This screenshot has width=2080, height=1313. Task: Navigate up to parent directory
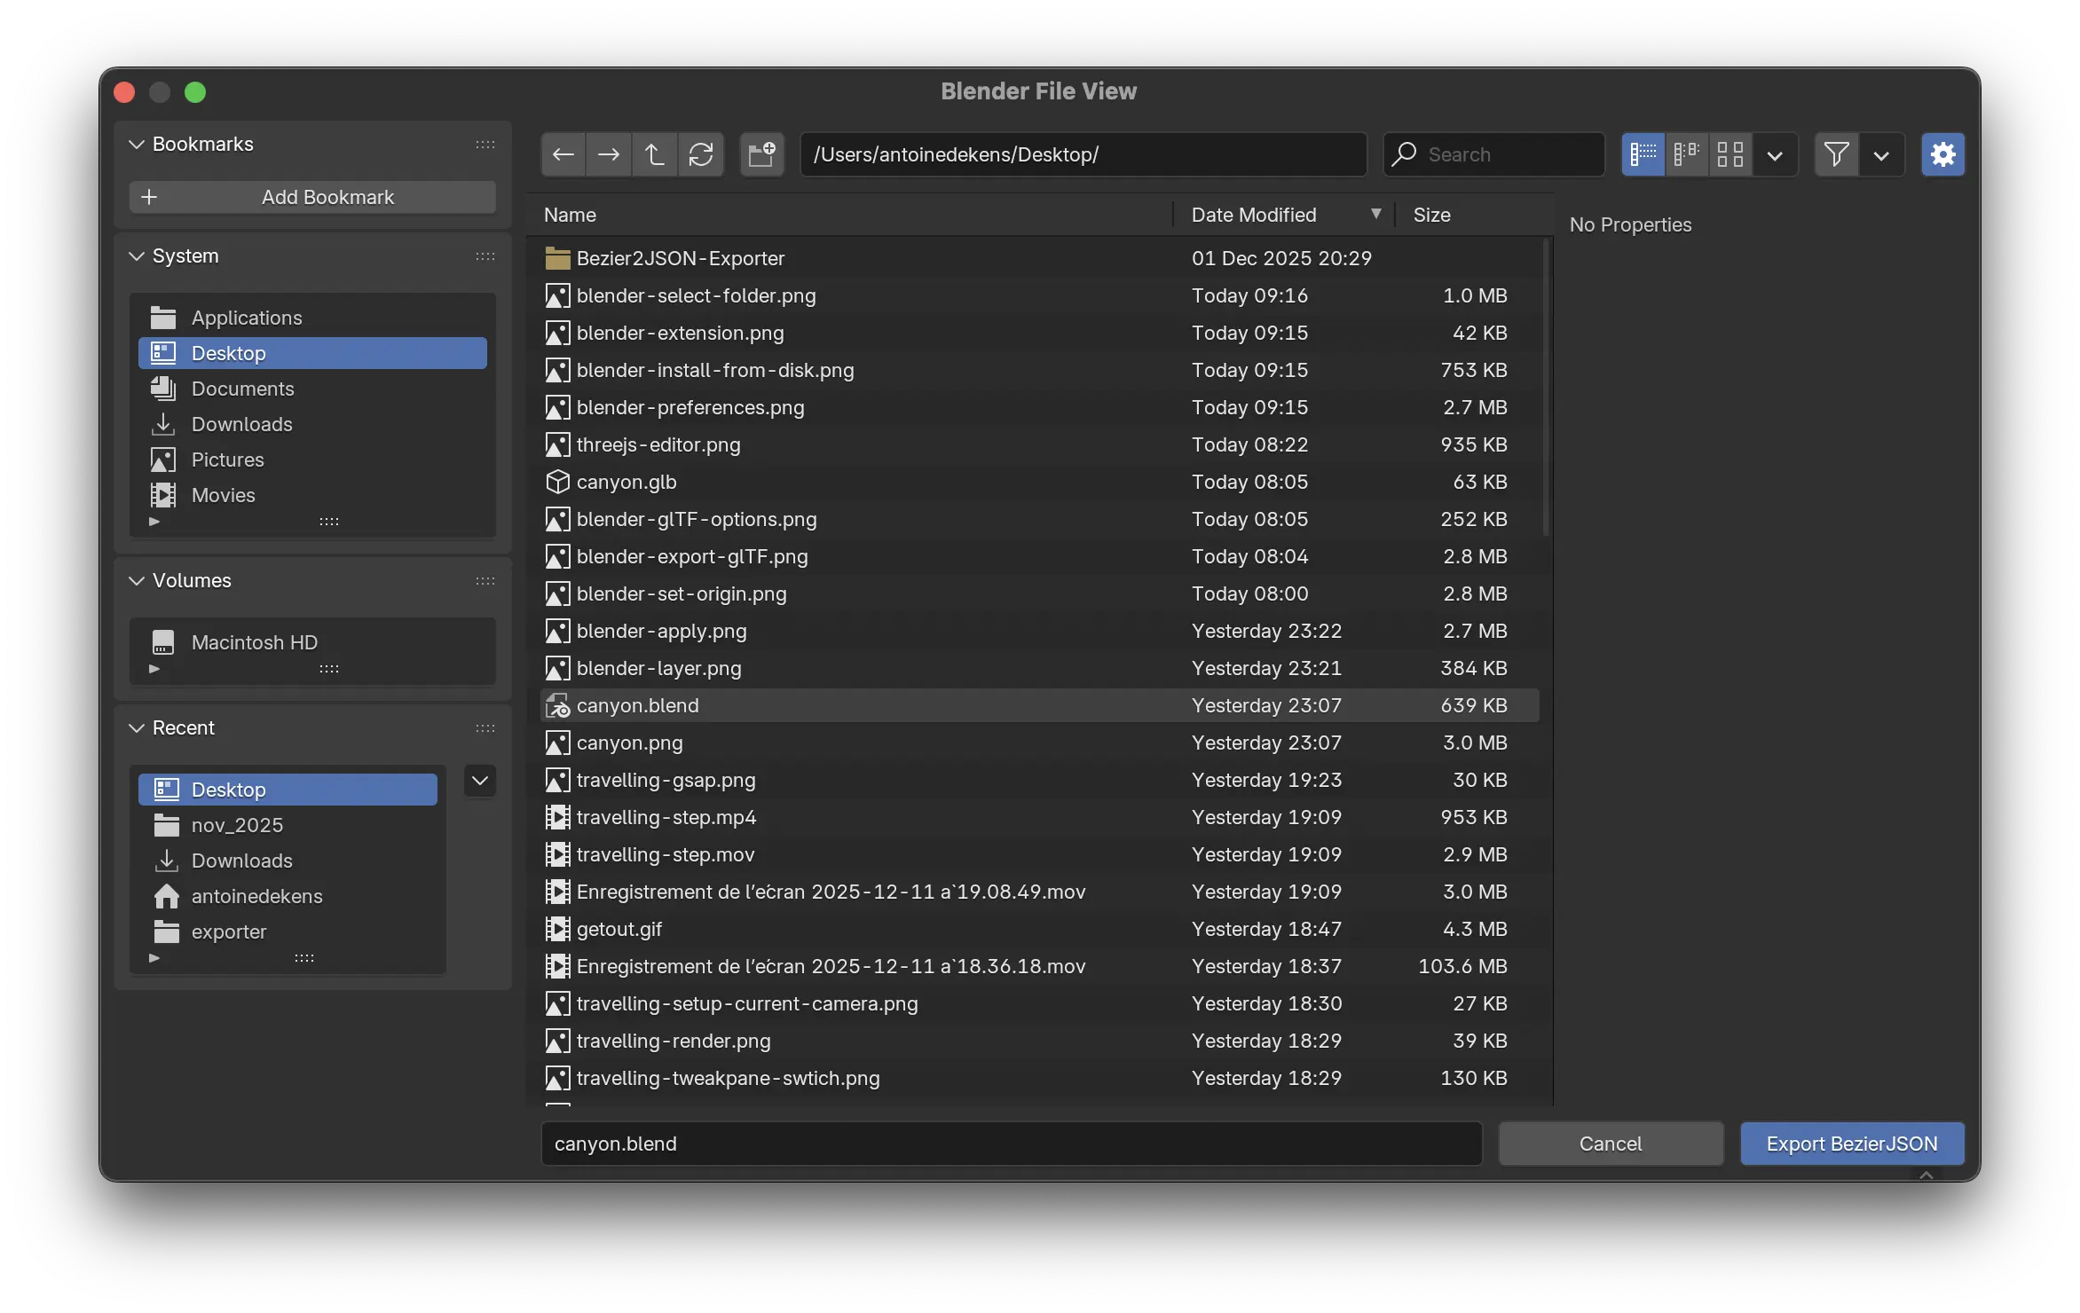pos(655,154)
